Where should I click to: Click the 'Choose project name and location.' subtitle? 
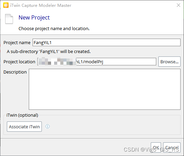[x=54, y=29]
